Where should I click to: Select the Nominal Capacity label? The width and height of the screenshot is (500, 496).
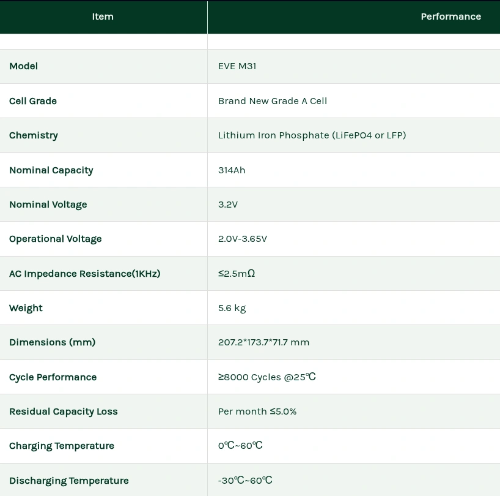pyautogui.click(x=51, y=170)
